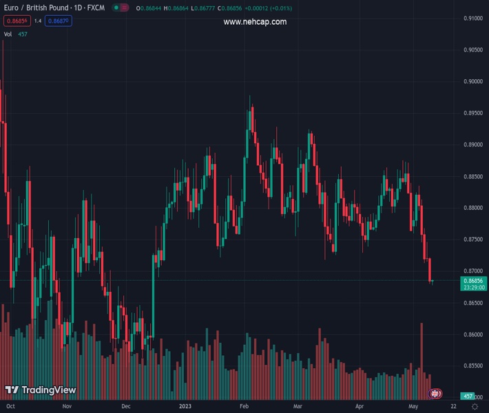The height and width of the screenshot is (413, 489).
Task: Open chart settings via the gear icon
Action: pos(475,407)
